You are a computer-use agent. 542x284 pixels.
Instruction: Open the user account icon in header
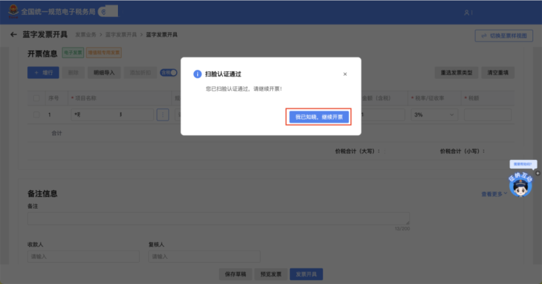[466, 12]
